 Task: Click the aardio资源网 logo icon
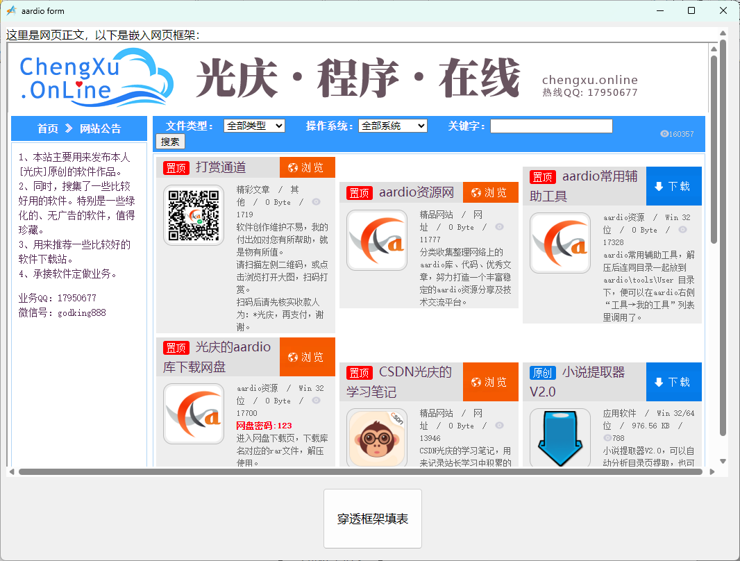click(x=377, y=240)
